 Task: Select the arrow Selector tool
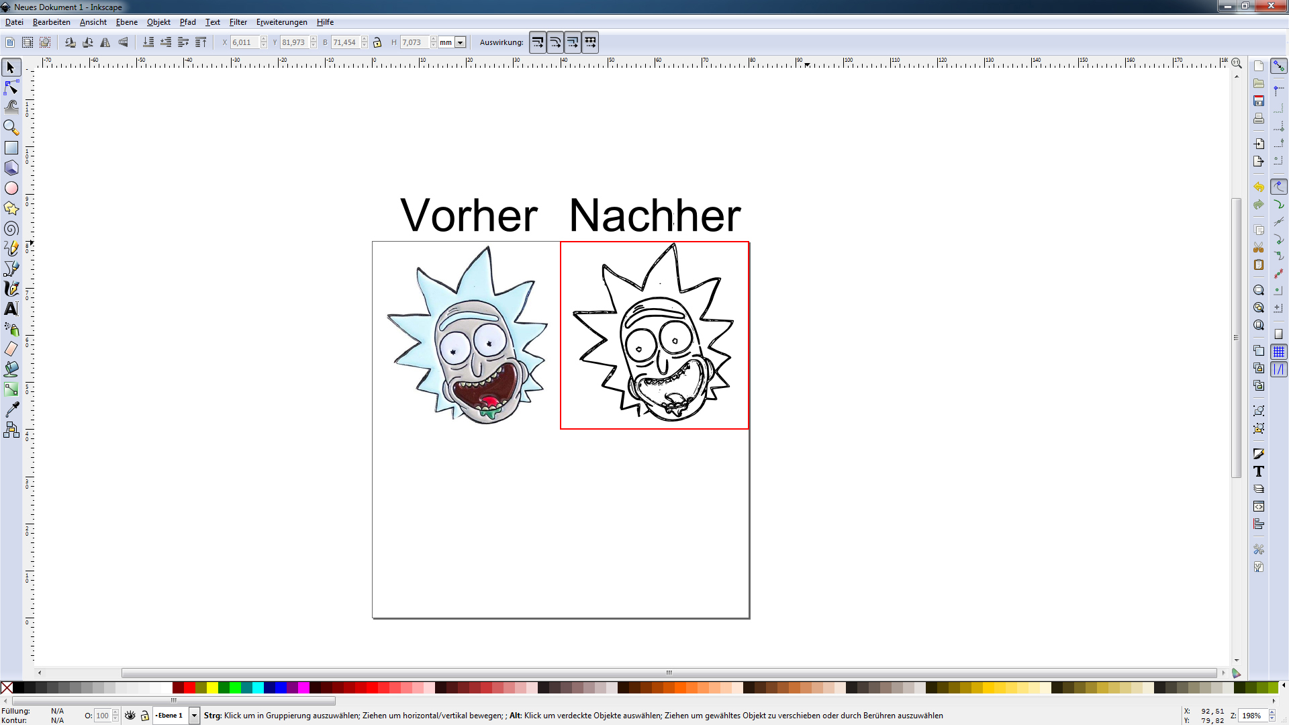[11, 67]
